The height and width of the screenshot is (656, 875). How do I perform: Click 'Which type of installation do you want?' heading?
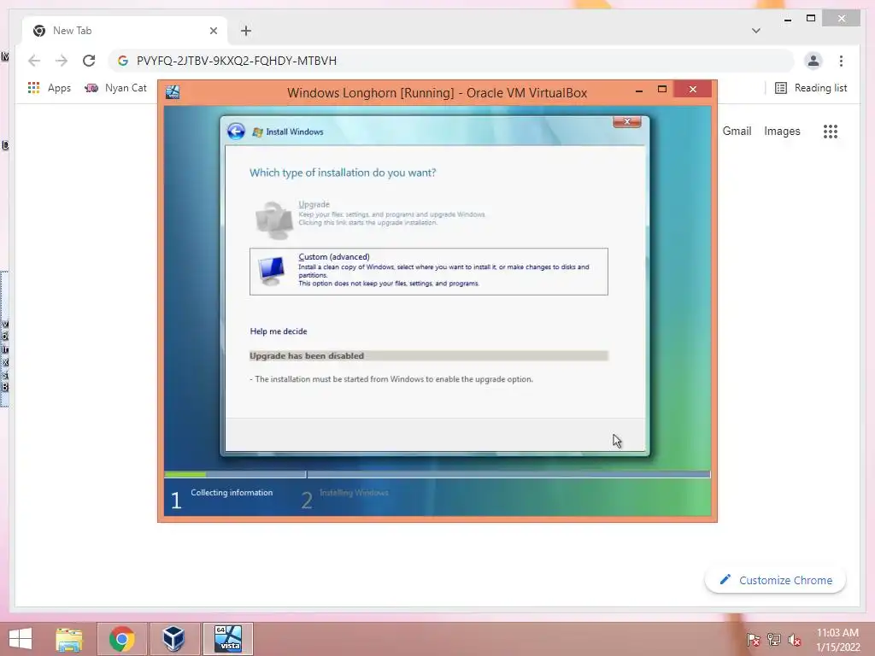[343, 173]
